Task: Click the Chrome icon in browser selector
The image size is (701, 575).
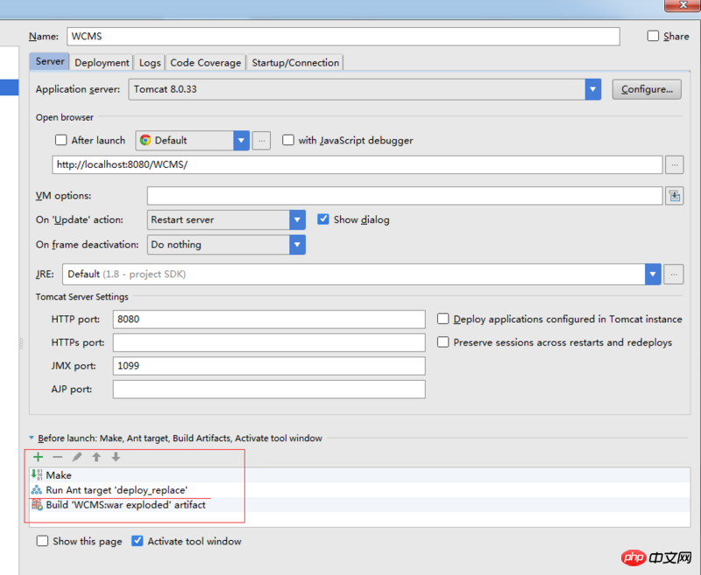Action: 145,140
